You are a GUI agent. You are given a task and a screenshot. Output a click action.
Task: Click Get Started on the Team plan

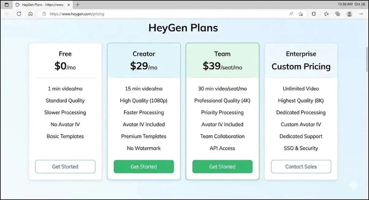tap(222, 167)
